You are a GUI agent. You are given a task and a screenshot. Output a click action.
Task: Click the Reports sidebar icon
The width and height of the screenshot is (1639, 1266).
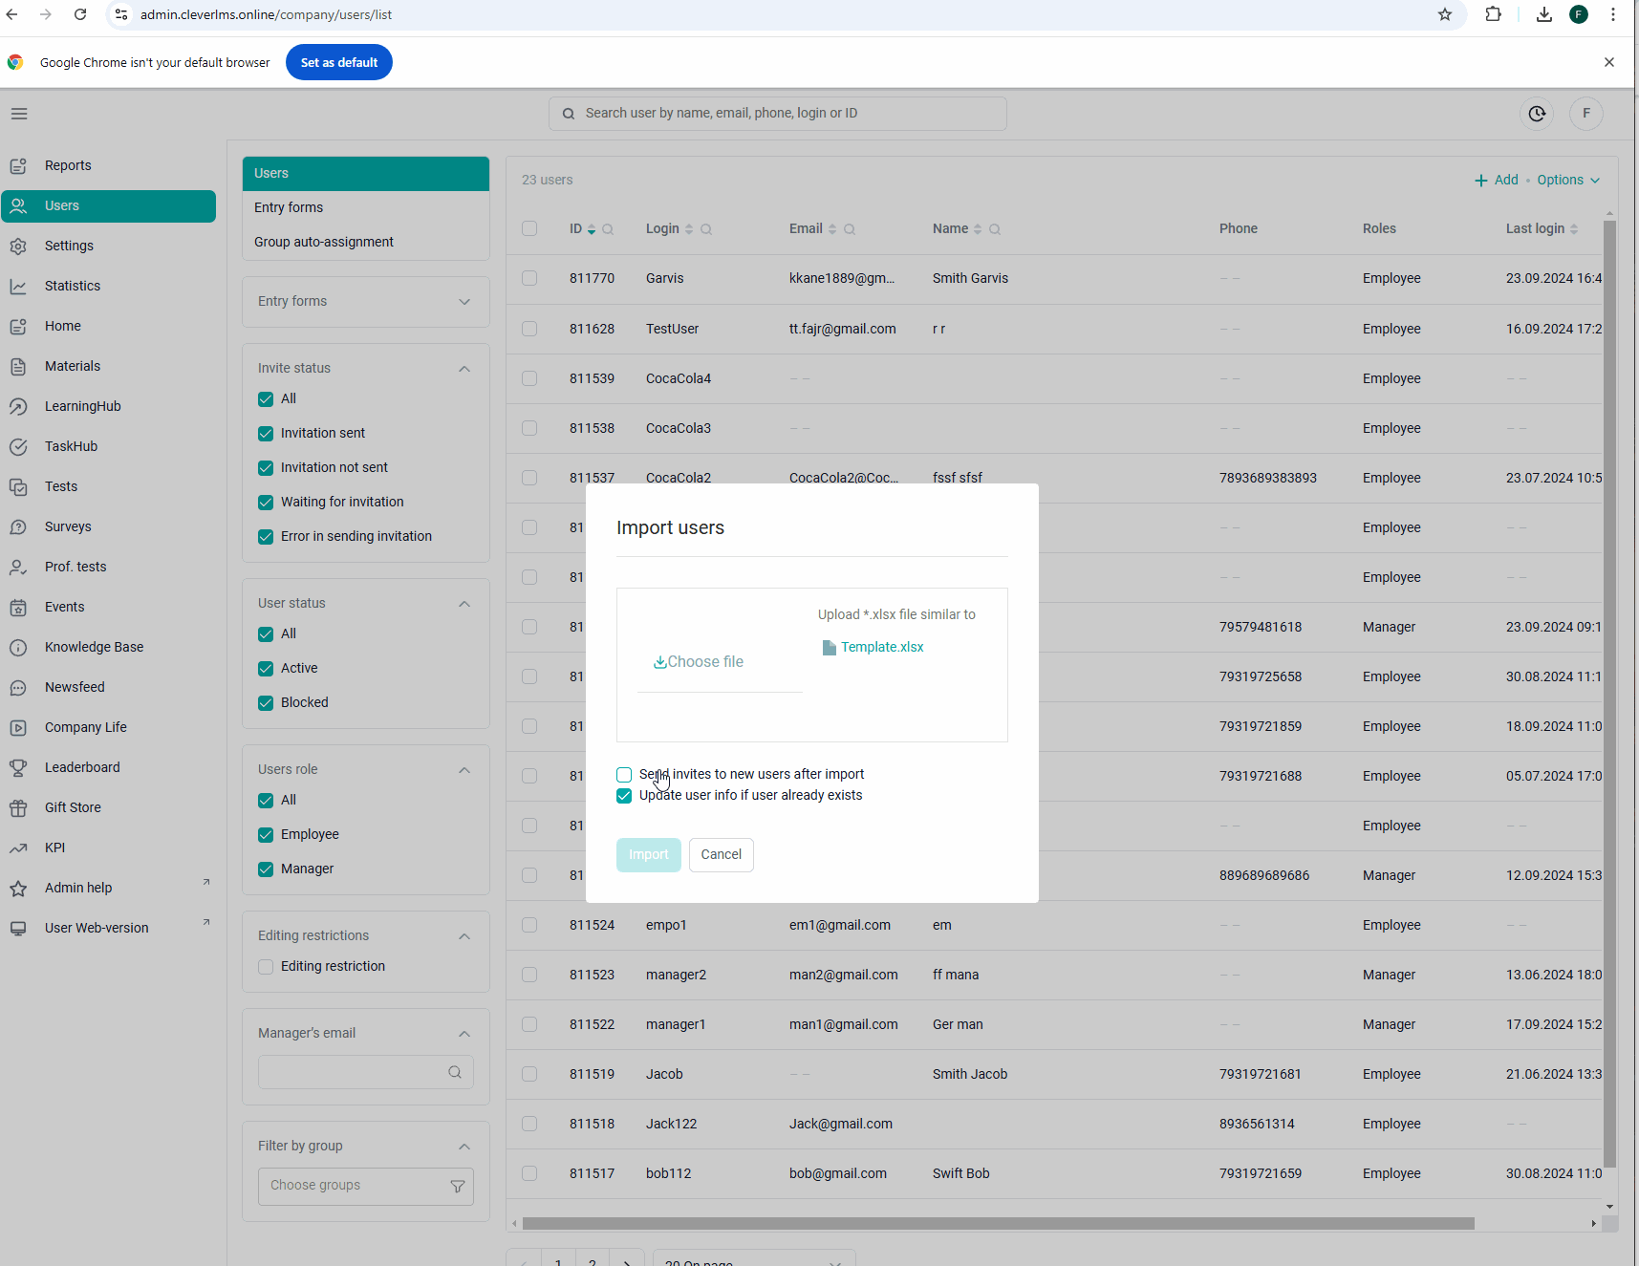18,165
